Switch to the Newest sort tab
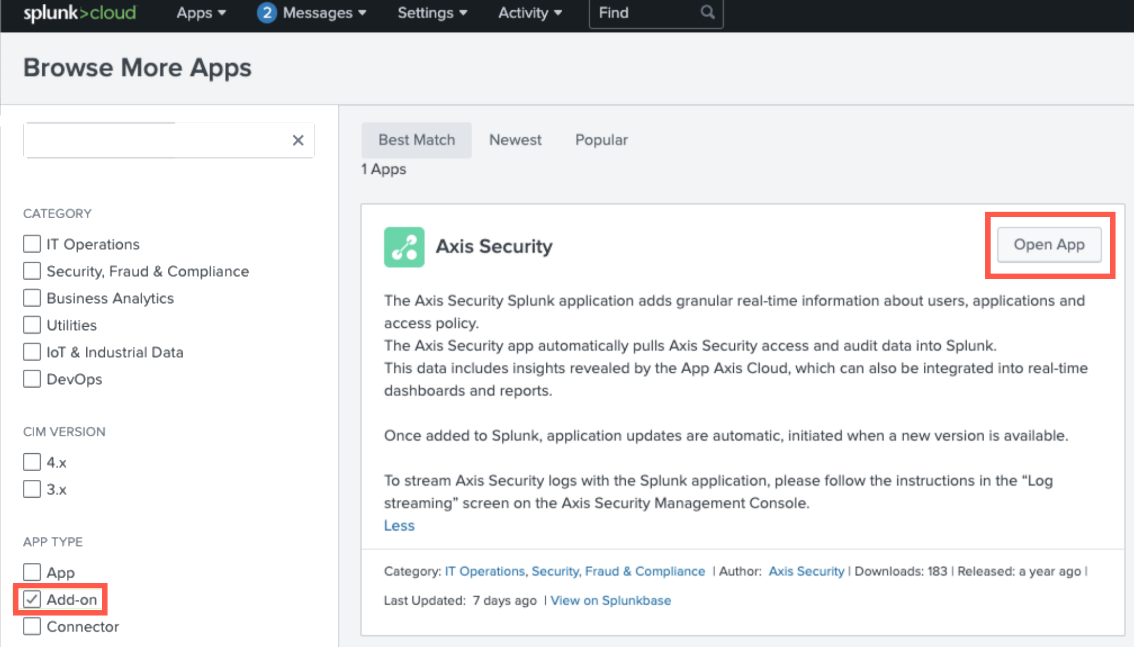The width and height of the screenshot is (1134, 647). pos(515,140)
